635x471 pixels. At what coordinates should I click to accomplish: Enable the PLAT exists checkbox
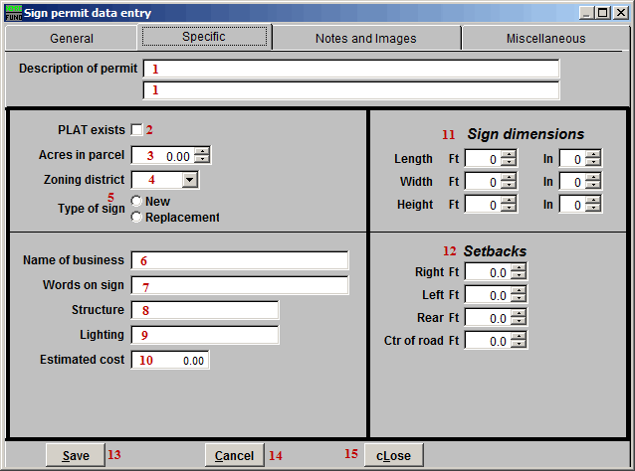tap(136, 130)
